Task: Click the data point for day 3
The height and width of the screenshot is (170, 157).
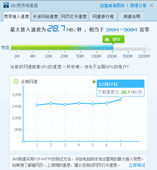Action: coord(65,104)
